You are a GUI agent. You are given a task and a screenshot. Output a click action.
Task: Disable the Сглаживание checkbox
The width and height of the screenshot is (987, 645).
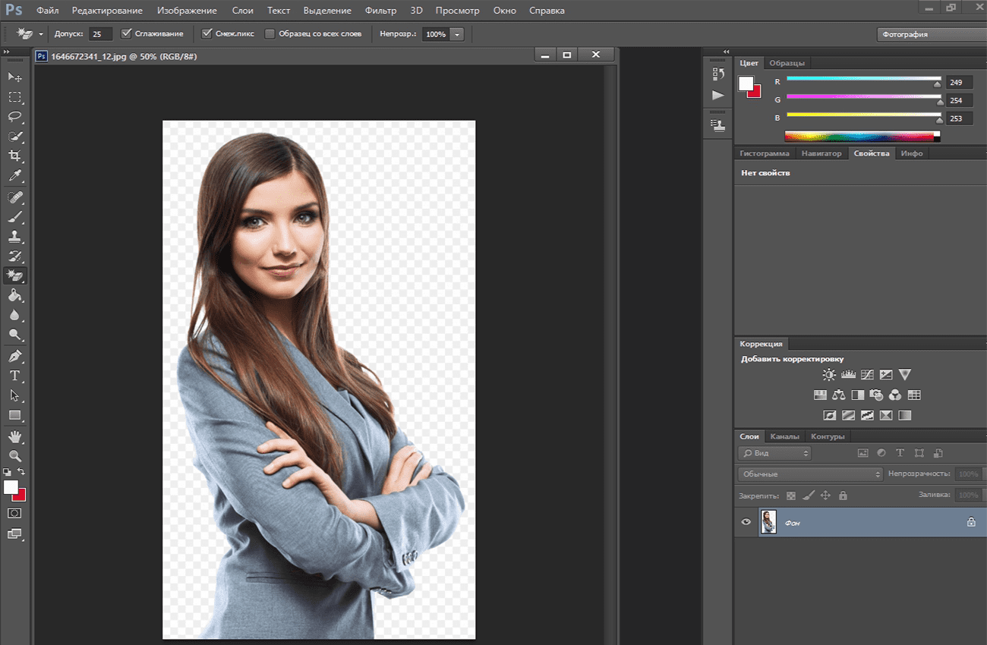(127, 34)
